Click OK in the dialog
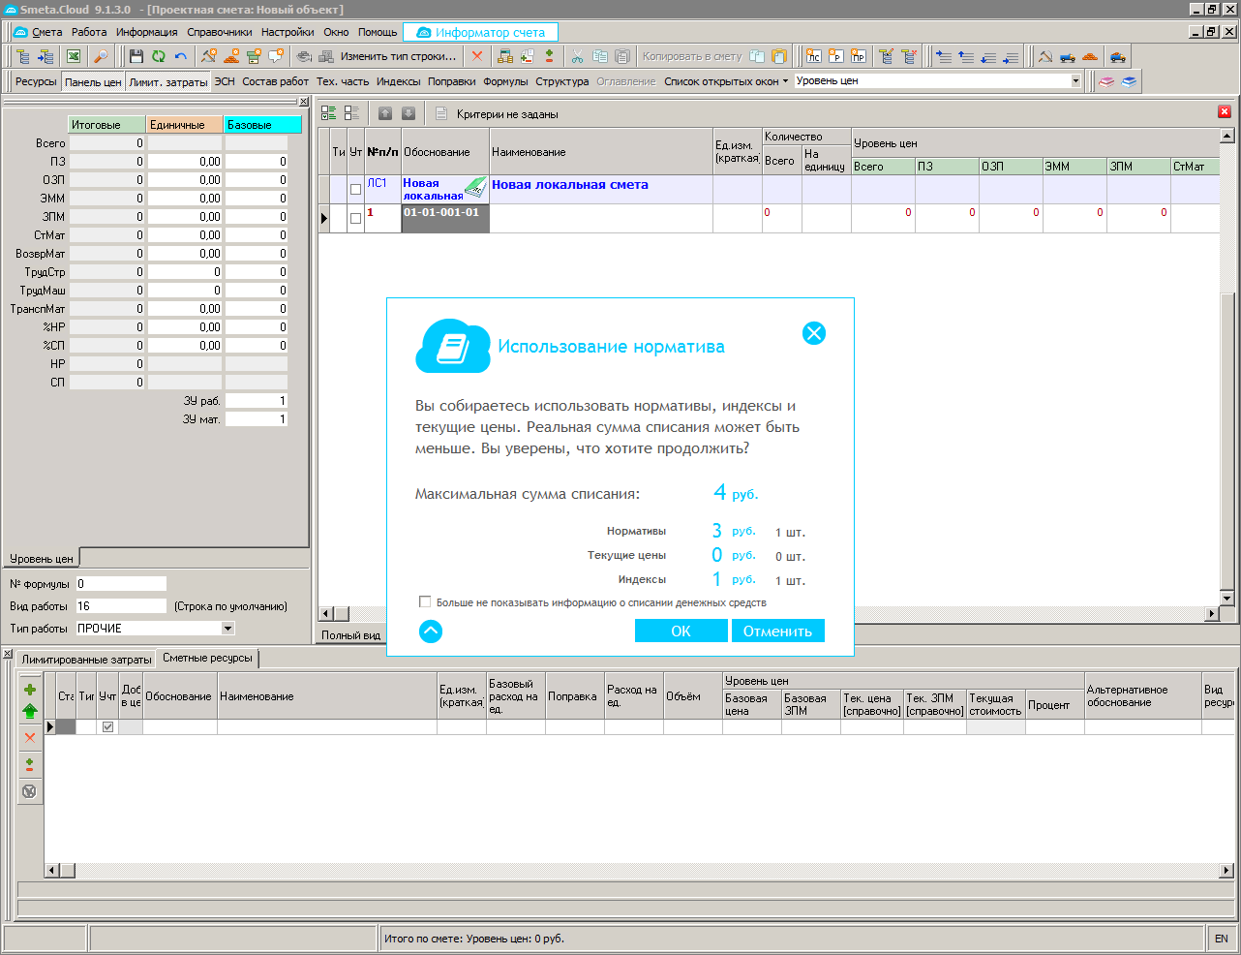The image size is (1241, 955). pyautogui.click(x=681, y=631)
